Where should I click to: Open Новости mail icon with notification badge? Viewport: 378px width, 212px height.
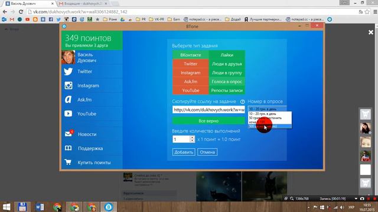point(69,134)
